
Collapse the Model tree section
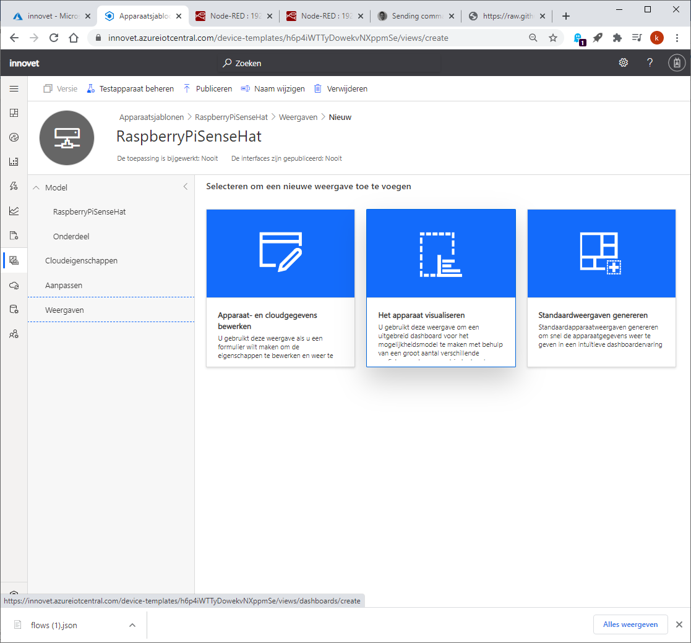click(x=36, y=187)
